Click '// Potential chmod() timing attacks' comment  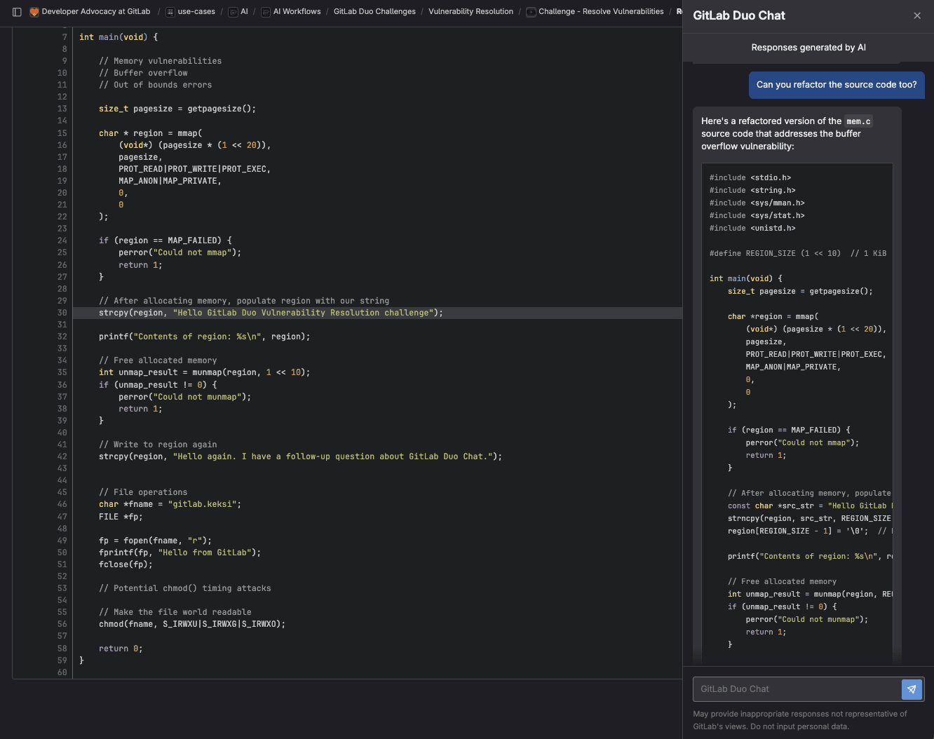pyautogui.click(x=185, y=588)
